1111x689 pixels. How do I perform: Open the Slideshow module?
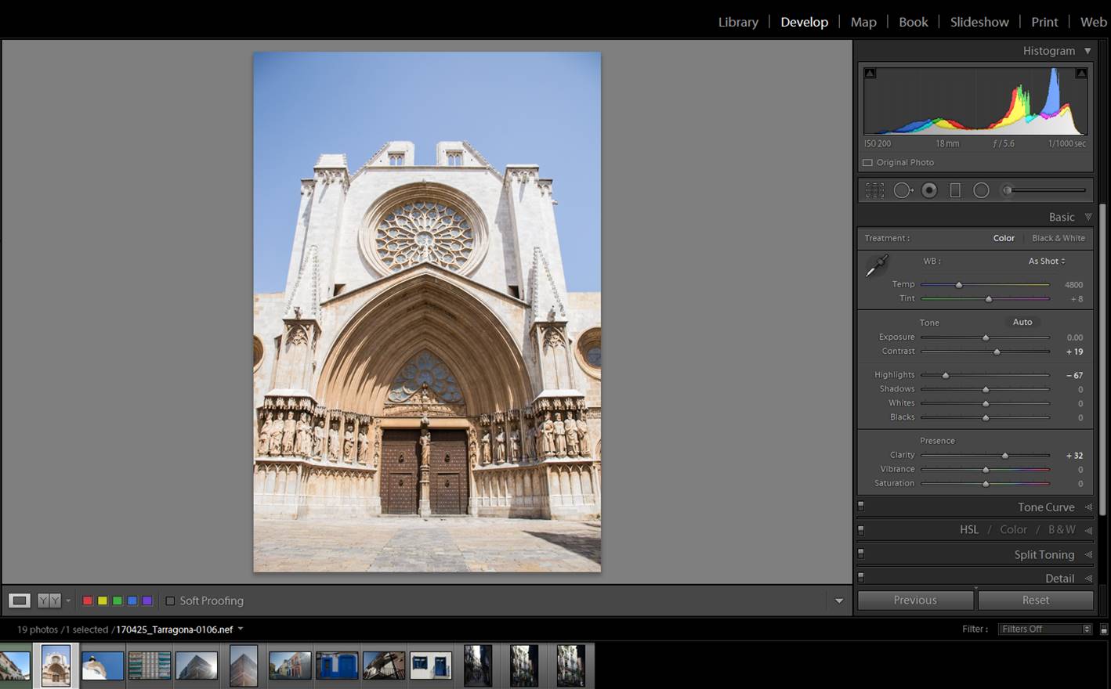[979, 22]
